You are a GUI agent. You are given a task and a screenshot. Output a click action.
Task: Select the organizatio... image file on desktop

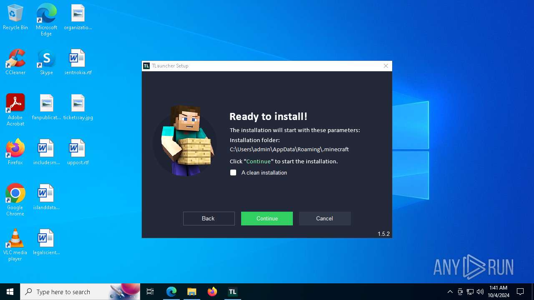[78, 17]
